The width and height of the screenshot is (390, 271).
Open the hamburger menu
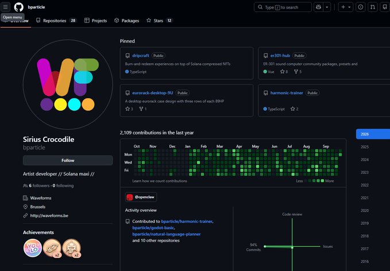pos(5,7)
